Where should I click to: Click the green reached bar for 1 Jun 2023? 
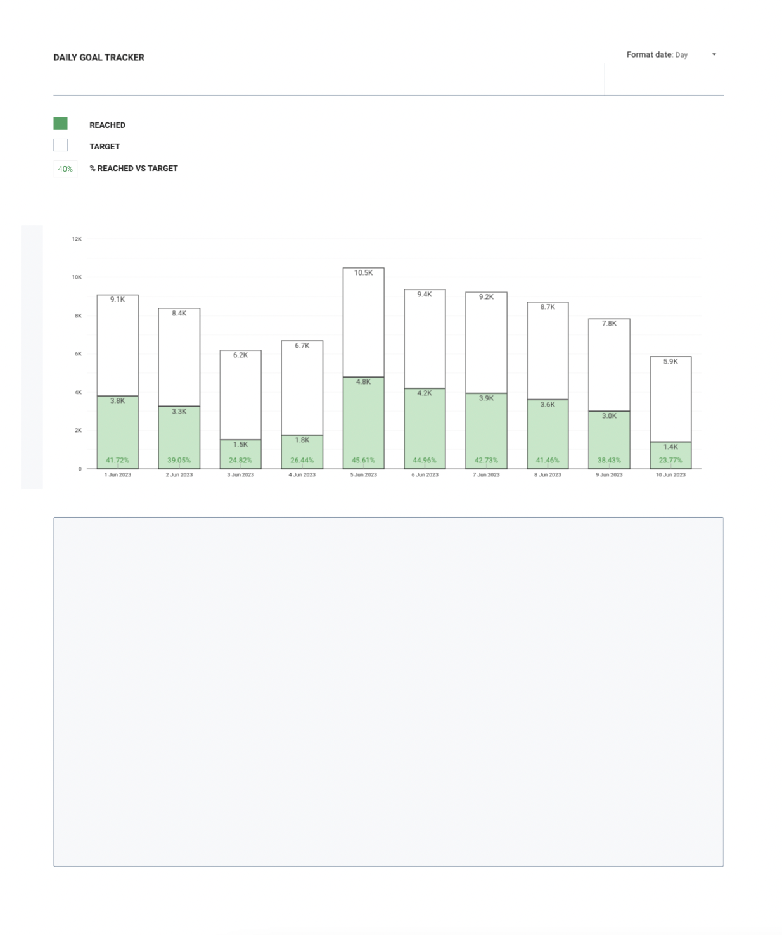(118, 431)
